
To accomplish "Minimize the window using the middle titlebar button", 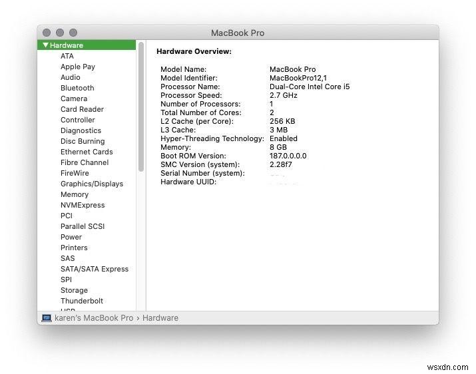I will pos(60,33).
